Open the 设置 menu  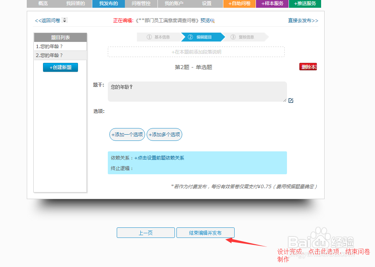point(207,4)
